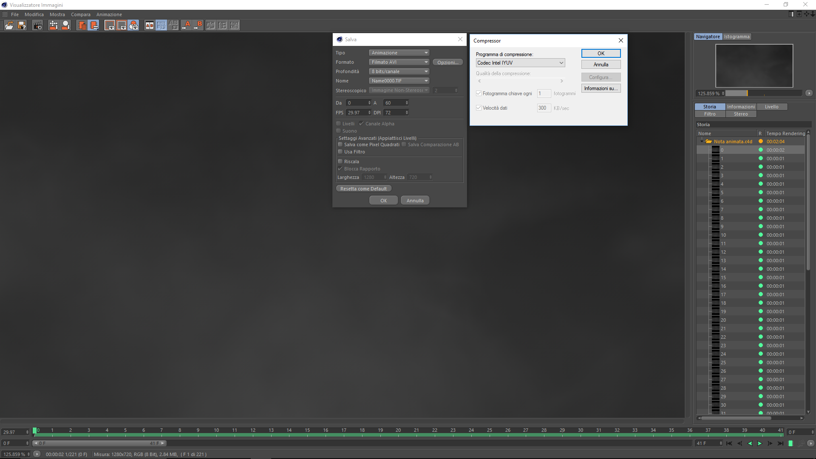This screenshot has height=459, width=816.
Task: Click Informazioni su... in Compressor dialog
Action: click(x=601, y=88)
